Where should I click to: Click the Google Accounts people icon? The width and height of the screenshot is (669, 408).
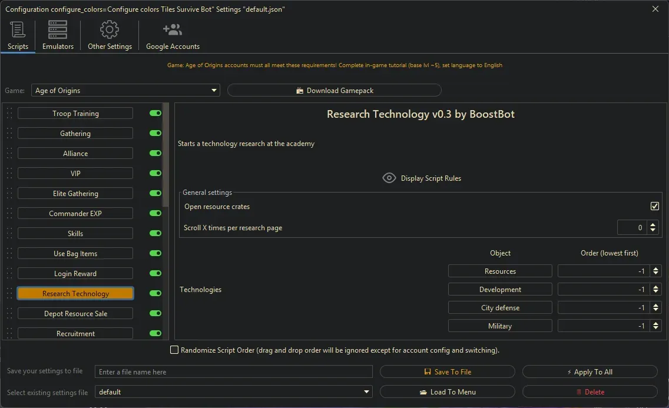click(172, 29)
